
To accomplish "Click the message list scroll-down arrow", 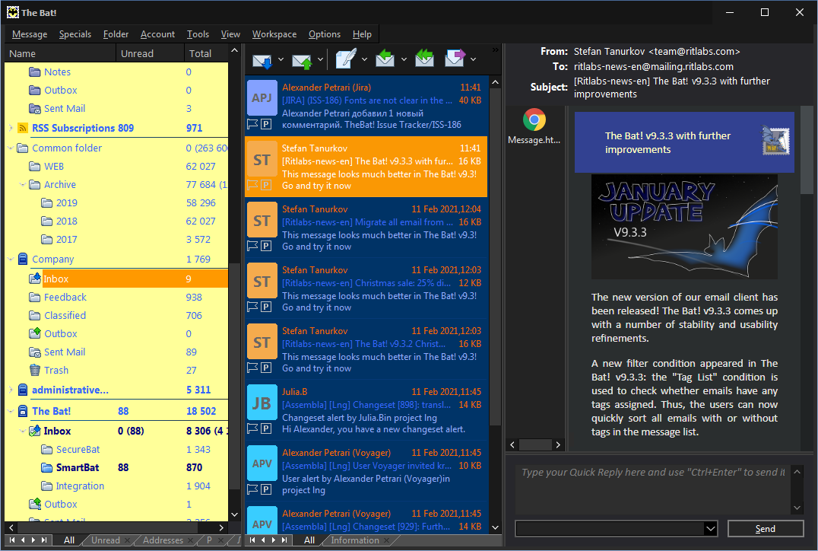I will (495, 527).
